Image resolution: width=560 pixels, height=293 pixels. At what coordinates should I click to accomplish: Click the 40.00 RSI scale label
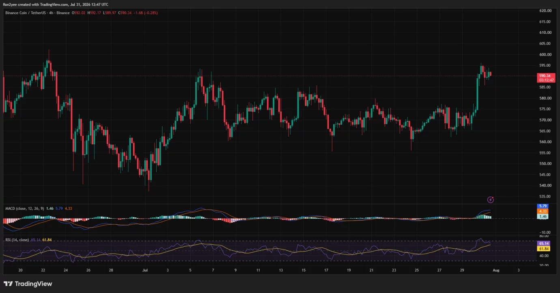click(x=545, y=256)
